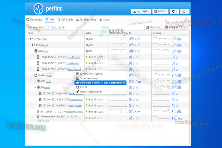Viewport: 222px width, 148px height.
Task: Choose Detach VM for JProfiler
Action: pos(101,92)
